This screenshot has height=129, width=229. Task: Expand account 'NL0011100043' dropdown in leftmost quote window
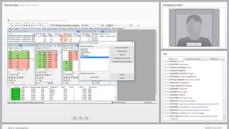pos(23,75)
